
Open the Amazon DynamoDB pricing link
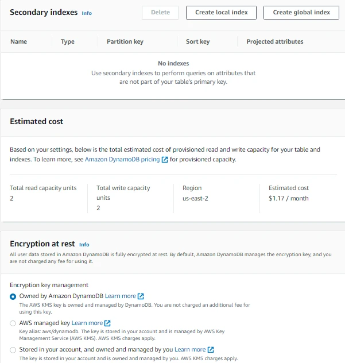click(x=122, y=160)
